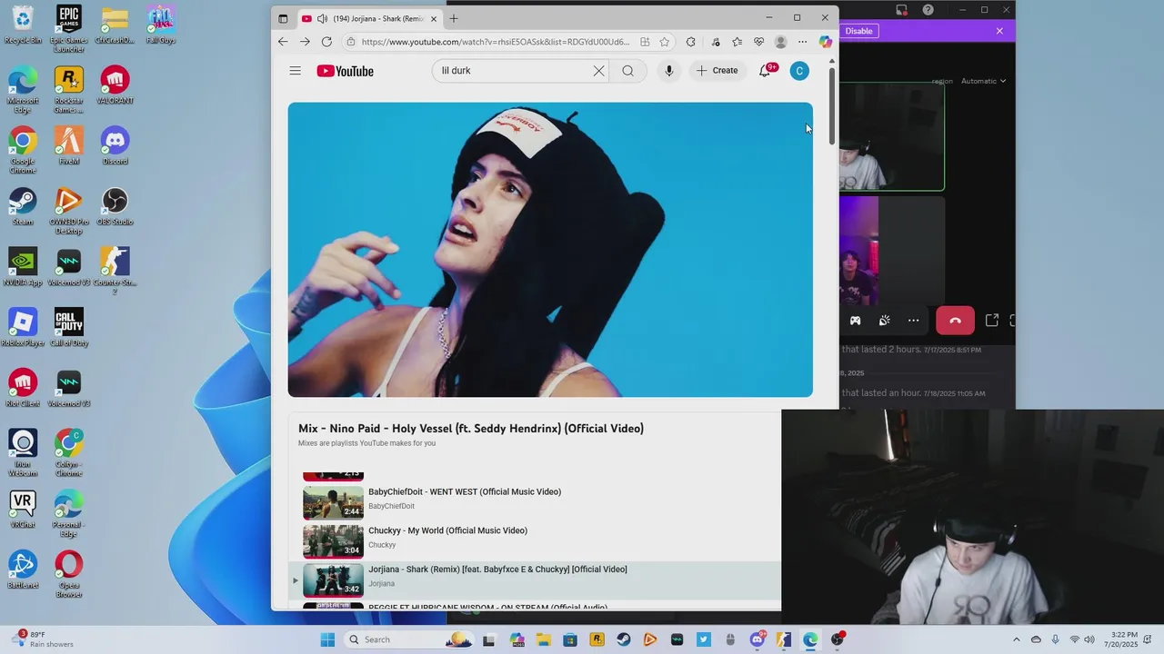Open the Copilot sidebar icon

(x=826, y=42)
